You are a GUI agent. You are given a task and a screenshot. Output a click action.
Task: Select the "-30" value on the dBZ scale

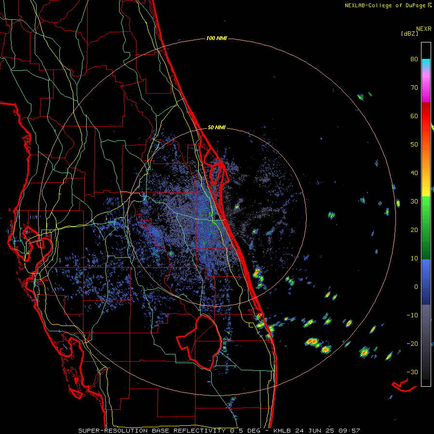(412, 372)
